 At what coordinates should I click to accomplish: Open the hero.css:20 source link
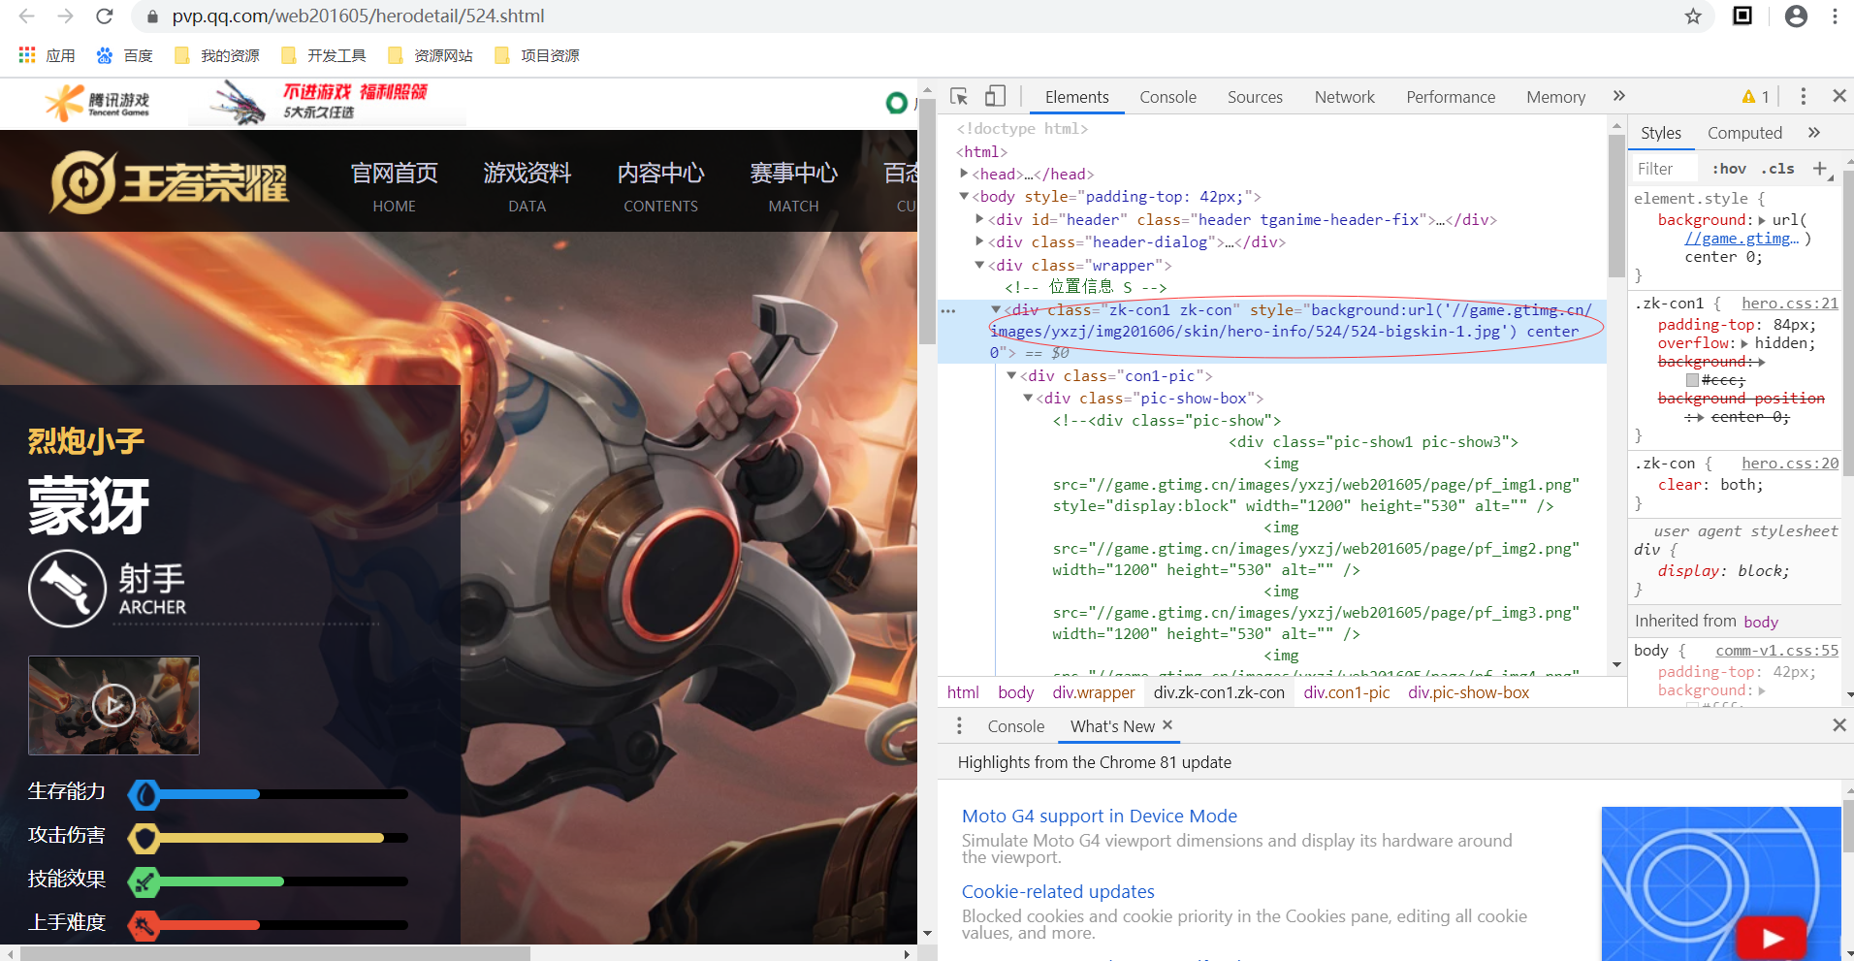coord(1789,464)
